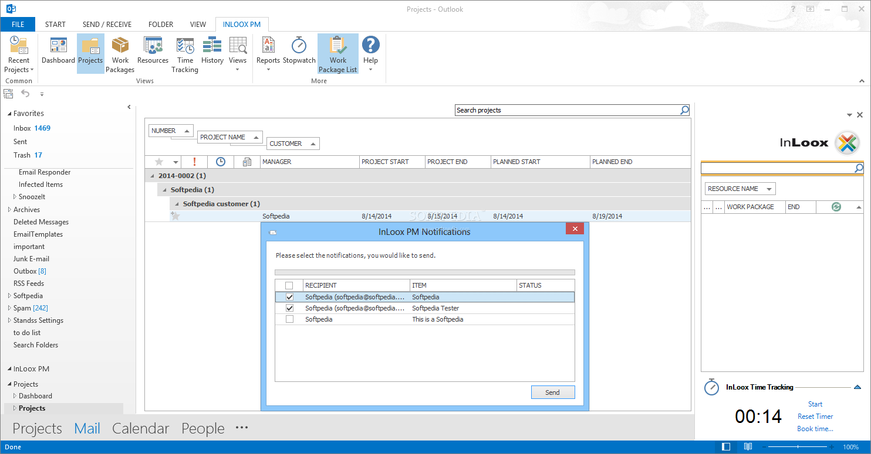Viewport: 871px width, 454px height.
Task: Toggle the favorite star on the Softpedia project row
Action: (175, 216)
